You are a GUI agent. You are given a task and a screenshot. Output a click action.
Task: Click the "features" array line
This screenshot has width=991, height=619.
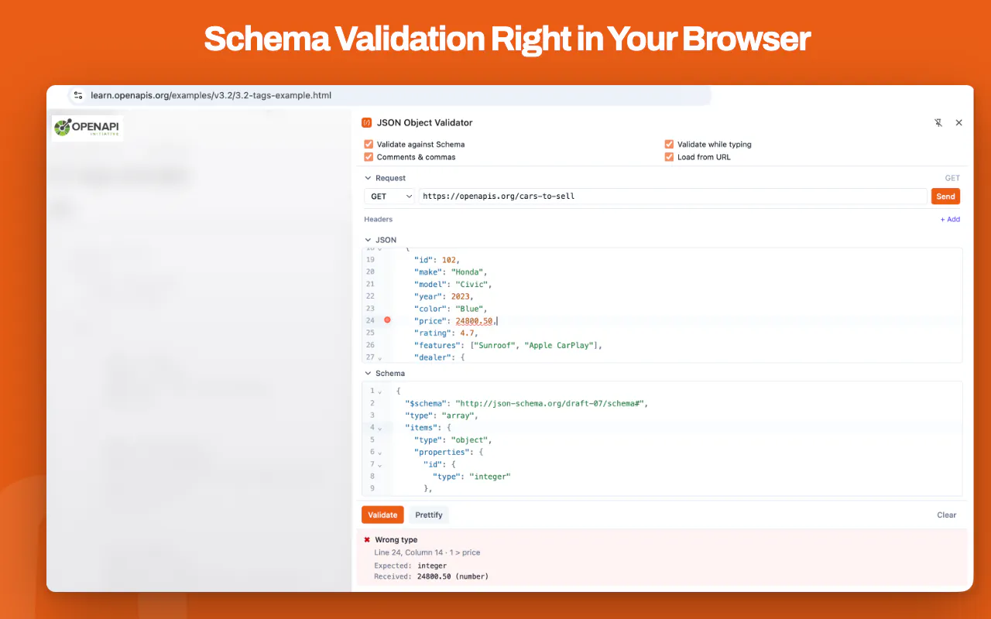click(x=508, y=345)
